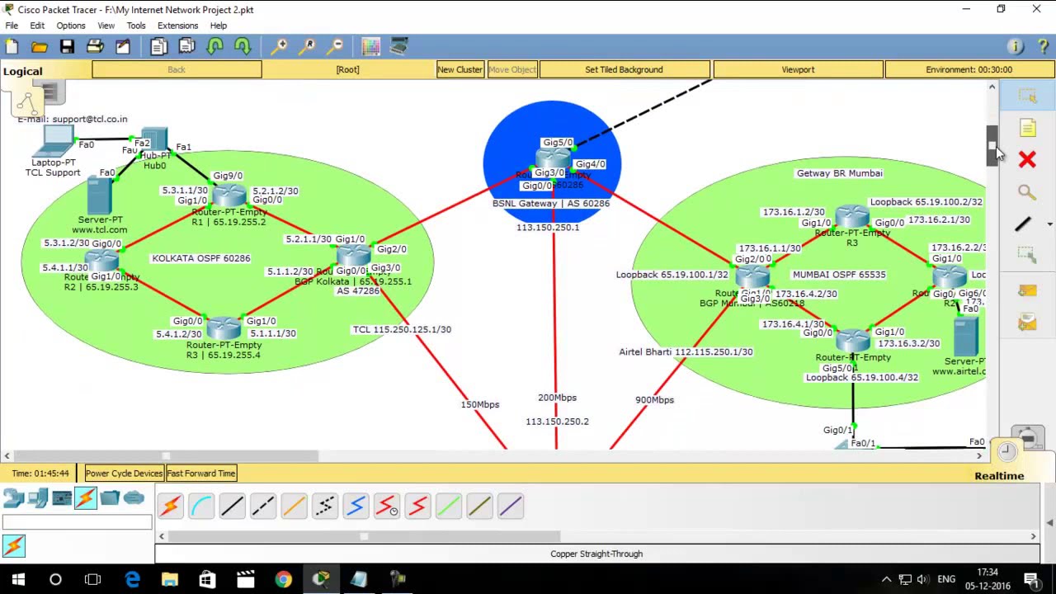Select the Multiuser Connection cloud icon
The width and height of the screenshot is (1056, 594).
[x=134, y=498]
